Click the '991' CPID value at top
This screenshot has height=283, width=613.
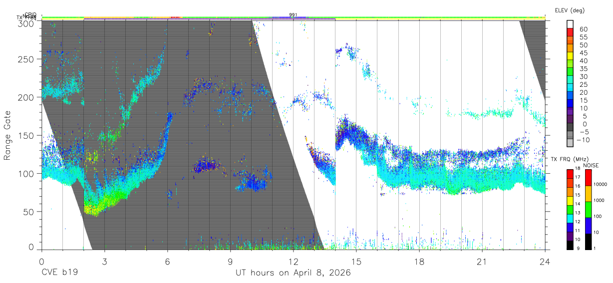click(293, 15)
